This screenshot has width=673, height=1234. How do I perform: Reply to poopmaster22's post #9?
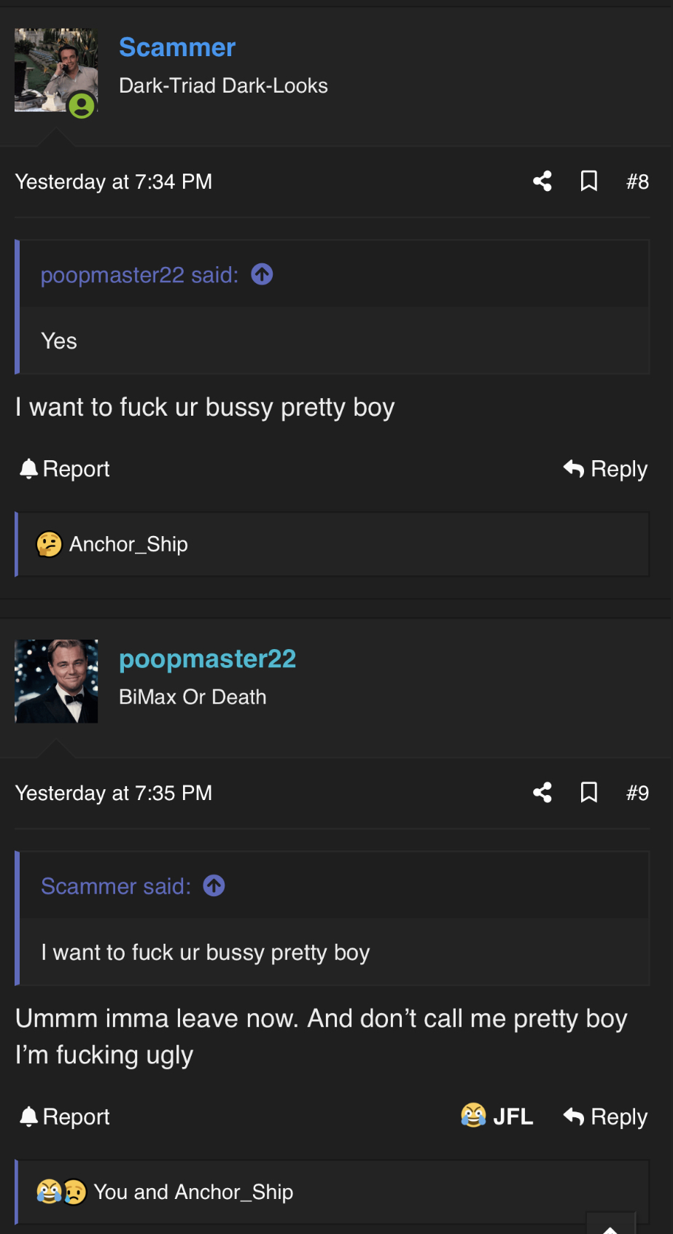(x=605, y=1117)
